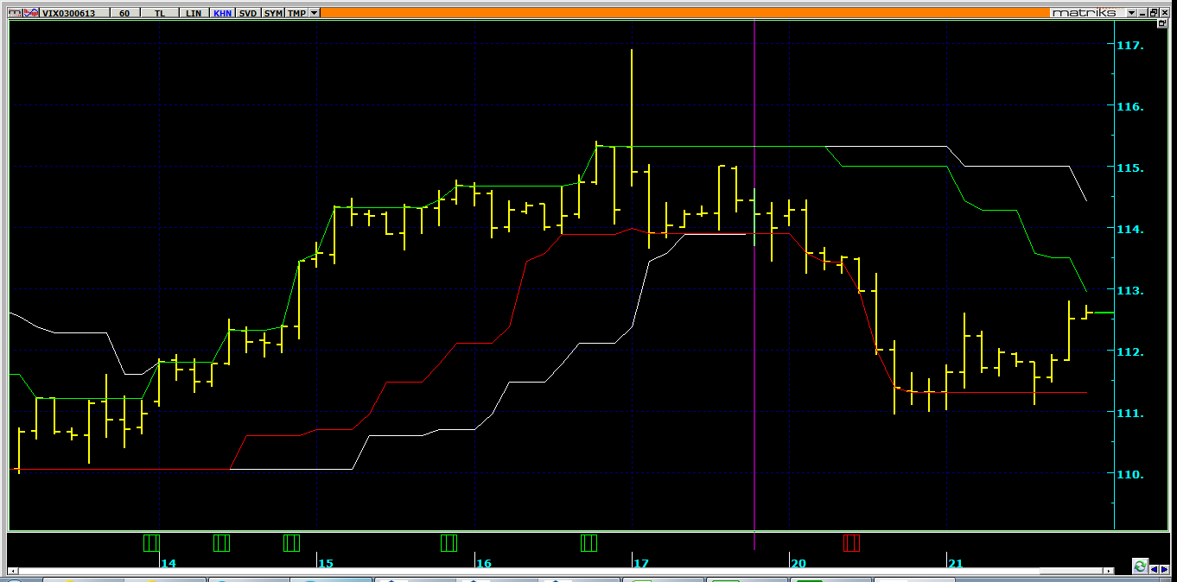Image resolution: width=1177 pixels, height=582 pixels.
Task: Click the blue left navigation arrow
Action: click(1154, 569)
